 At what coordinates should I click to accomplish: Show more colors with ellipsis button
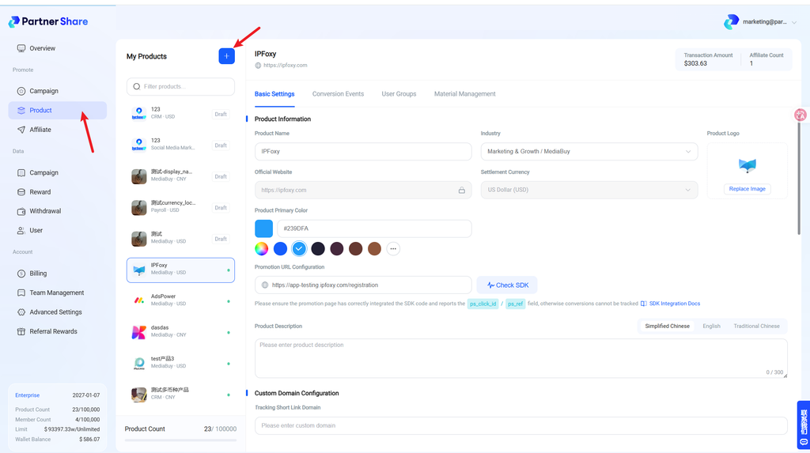pos(393,248)
